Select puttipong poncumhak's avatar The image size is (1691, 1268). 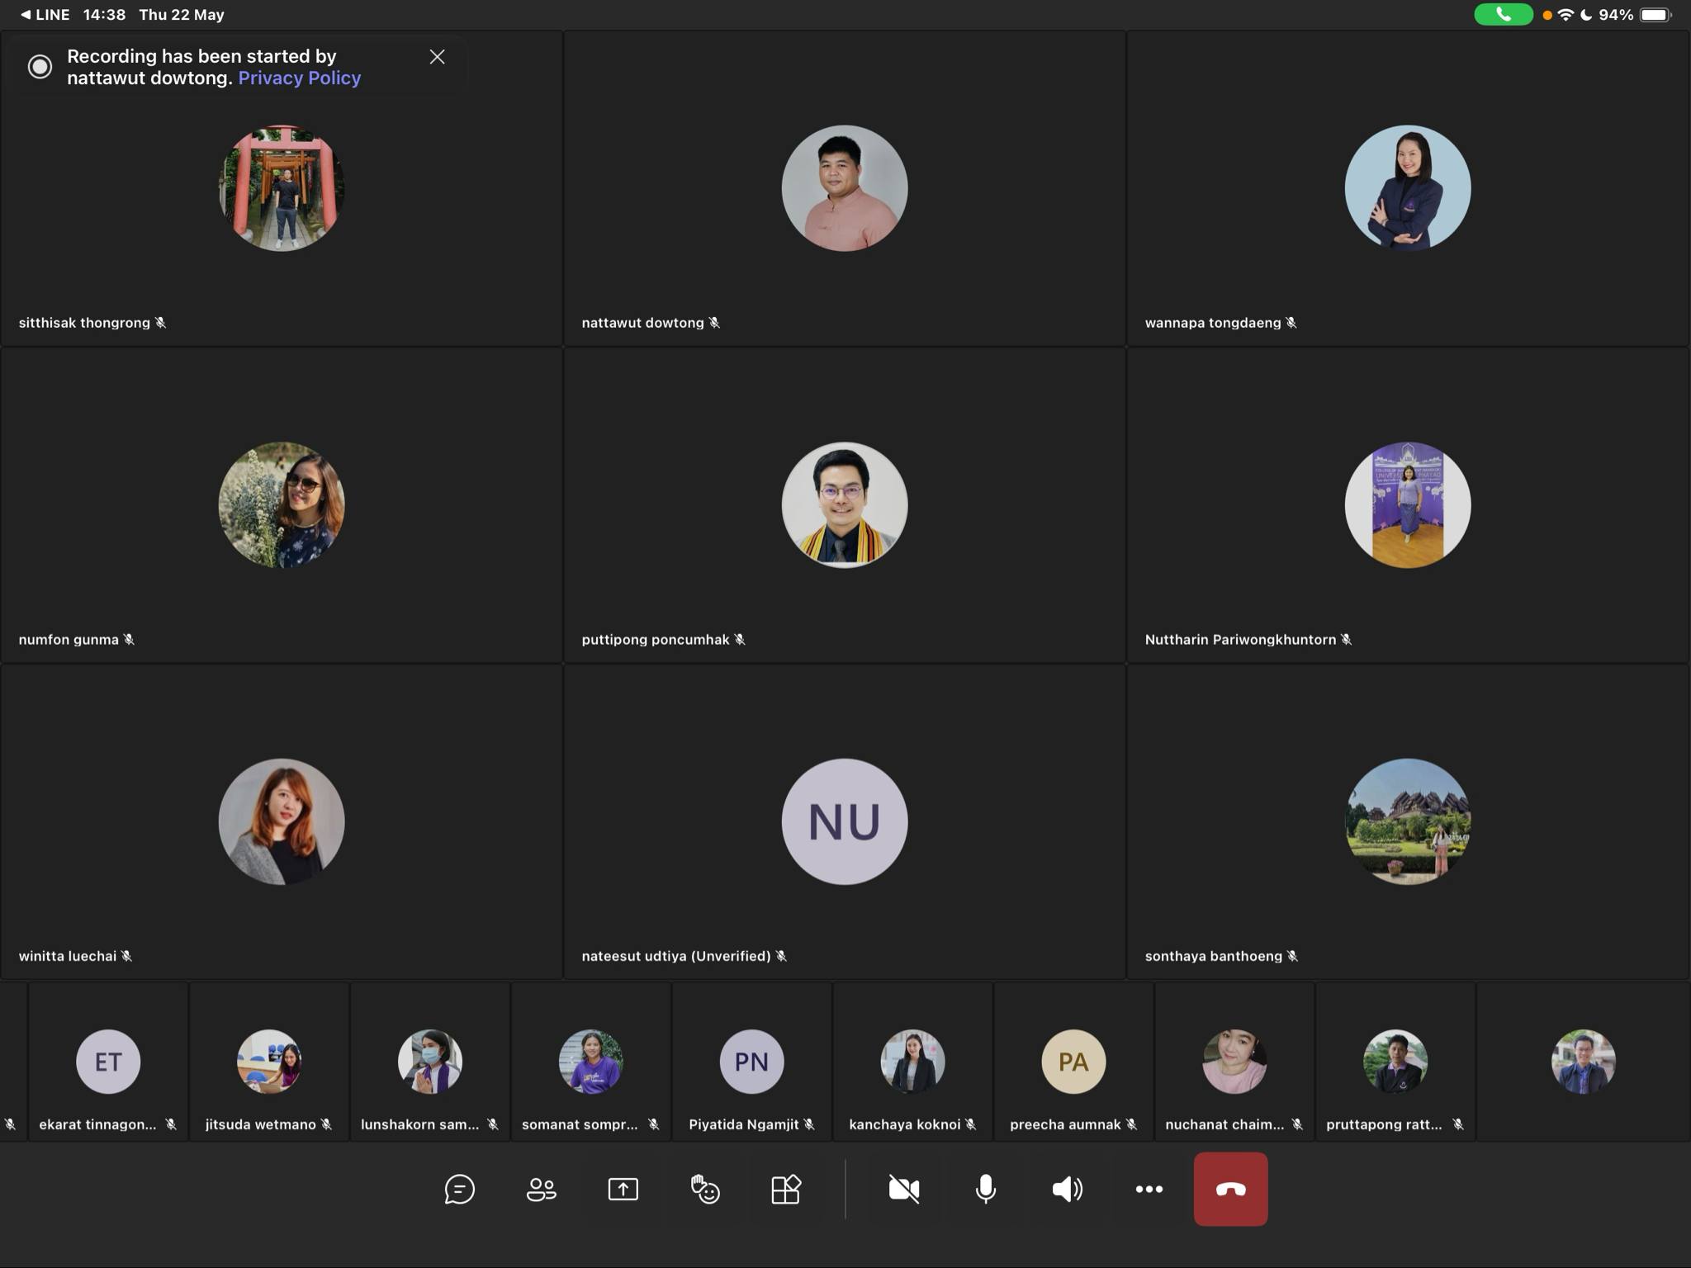coord(845,504)
